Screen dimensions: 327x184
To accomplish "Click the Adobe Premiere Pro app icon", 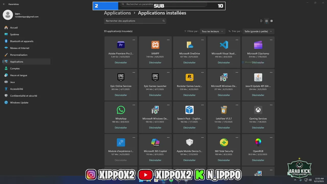I will click(x=121, y=45).
